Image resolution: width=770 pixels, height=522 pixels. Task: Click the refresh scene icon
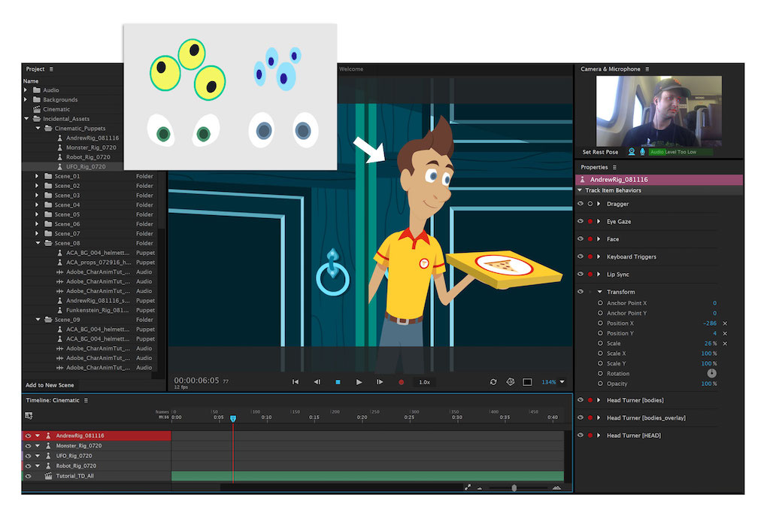[493, 382]
